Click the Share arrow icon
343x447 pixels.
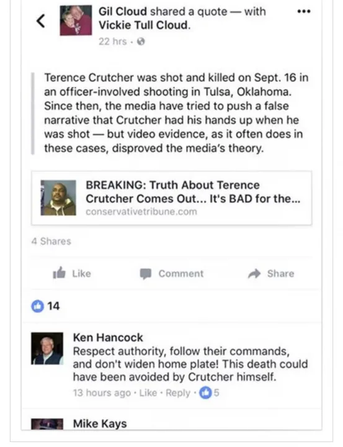[x=254, y=273]
